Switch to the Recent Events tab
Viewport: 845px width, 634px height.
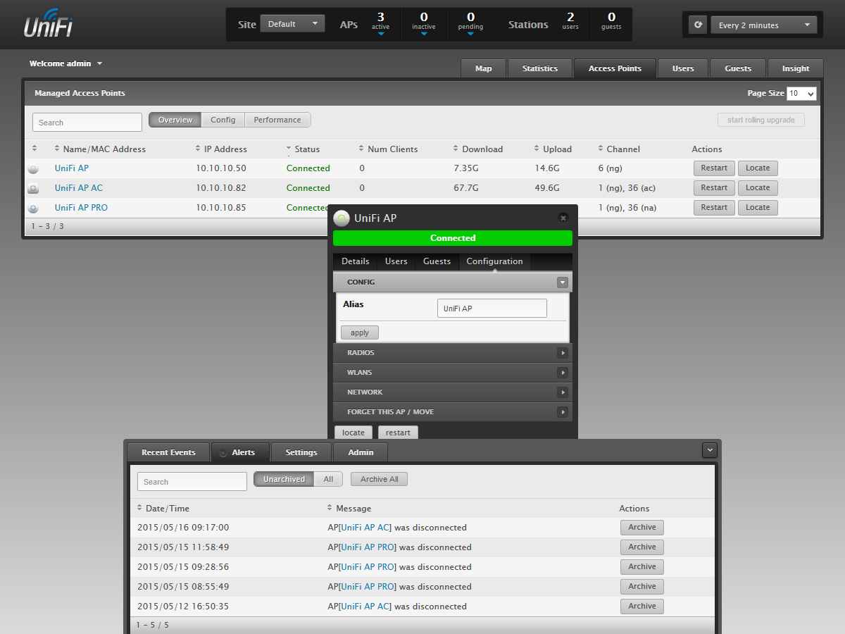pos(168,452)
